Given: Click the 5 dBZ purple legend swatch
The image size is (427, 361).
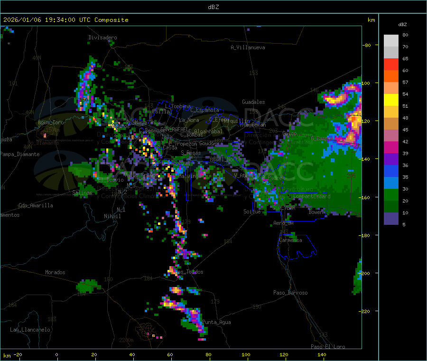Looking at the screenshot, I should (x=391, y=219).
